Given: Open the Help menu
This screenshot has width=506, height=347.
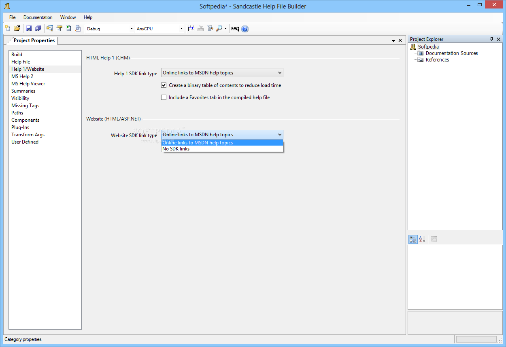Looking at the screenshot, I should click(88, 17).
